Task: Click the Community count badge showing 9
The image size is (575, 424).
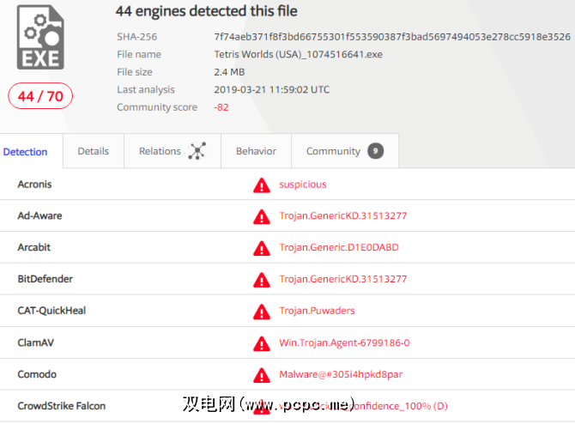Action: click(375, 151)
